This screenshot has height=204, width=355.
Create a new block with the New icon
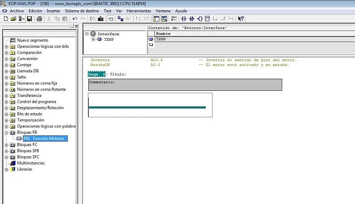(x=6, y=19)
